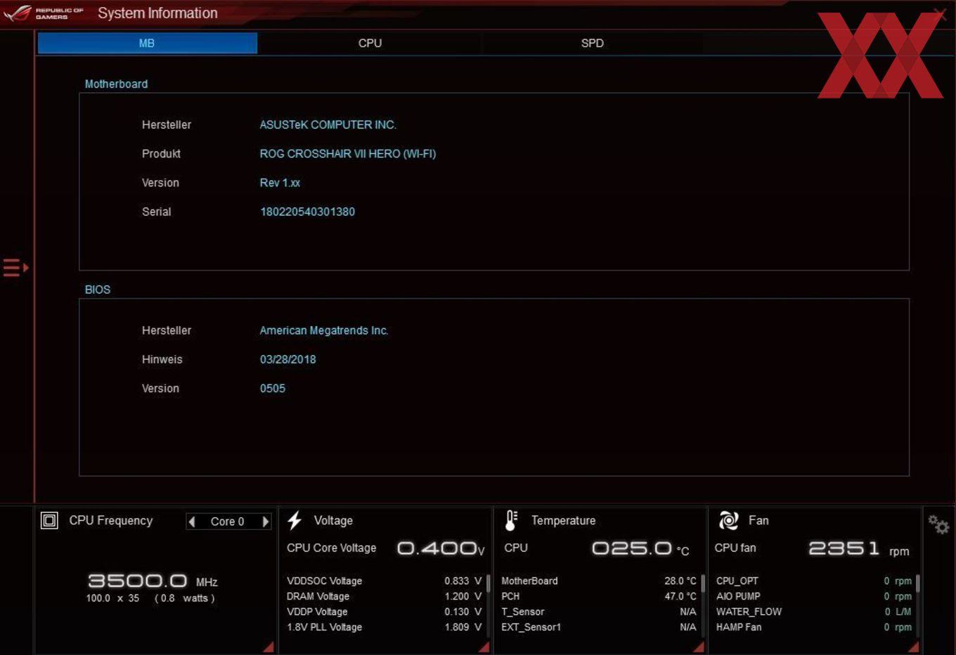
Task: Open the SPD tab
Action: [592, 43]
